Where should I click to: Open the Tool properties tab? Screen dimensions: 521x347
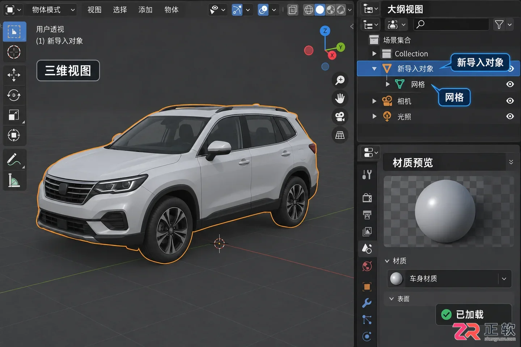coord(367,175)
